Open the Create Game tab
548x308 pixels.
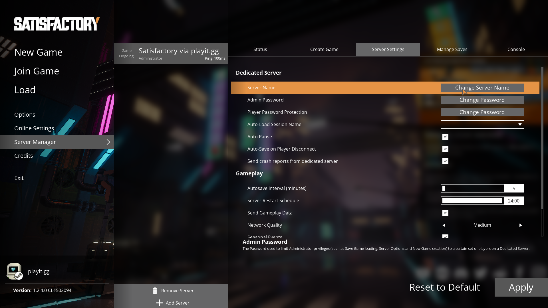[x=324, y=49]
